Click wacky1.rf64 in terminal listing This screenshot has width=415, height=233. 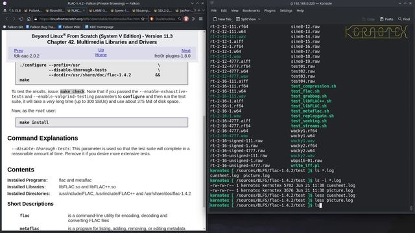304,131
